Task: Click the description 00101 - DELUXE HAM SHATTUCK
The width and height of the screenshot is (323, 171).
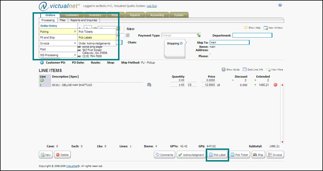Action: point(72,85)
